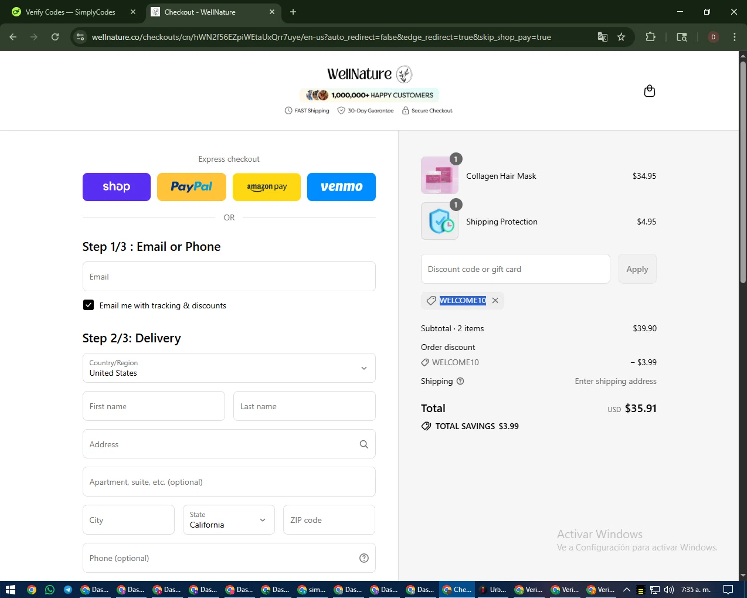Click the tag icon beside TOTAL SAVINGS

[x=426, y=426]
